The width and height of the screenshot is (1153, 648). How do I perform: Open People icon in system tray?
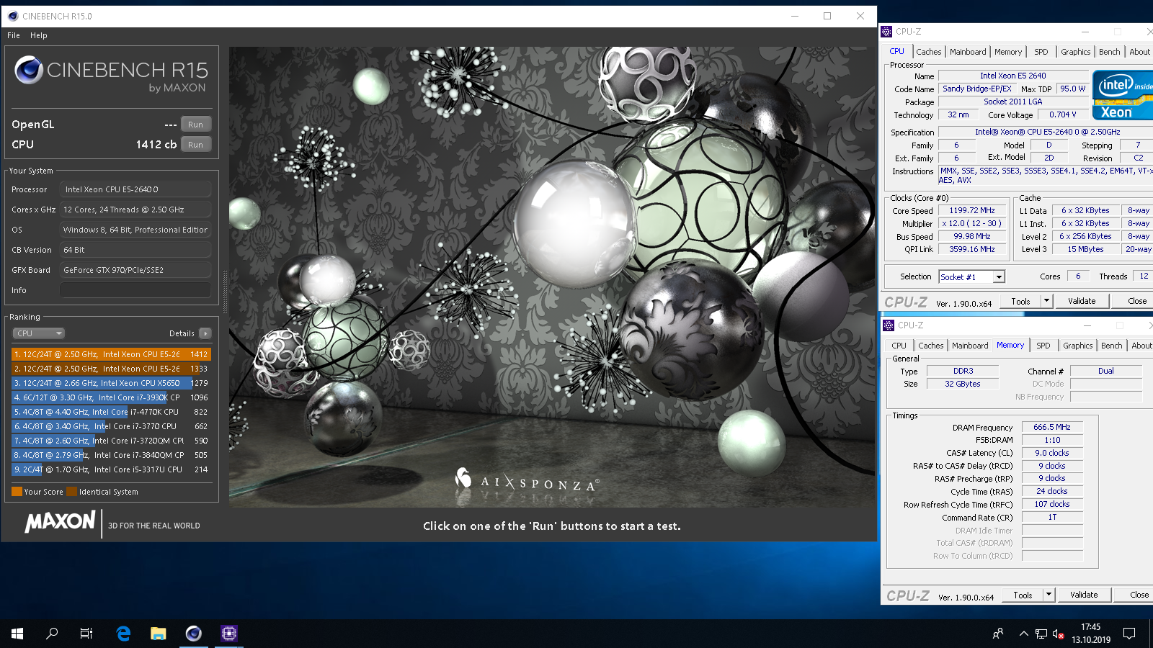click(x=998, y=634)
